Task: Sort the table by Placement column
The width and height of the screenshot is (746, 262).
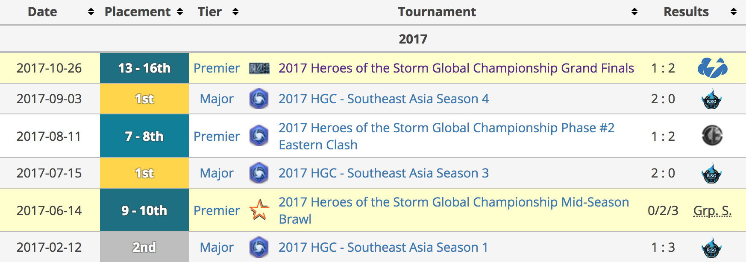Action: (180, 12)
